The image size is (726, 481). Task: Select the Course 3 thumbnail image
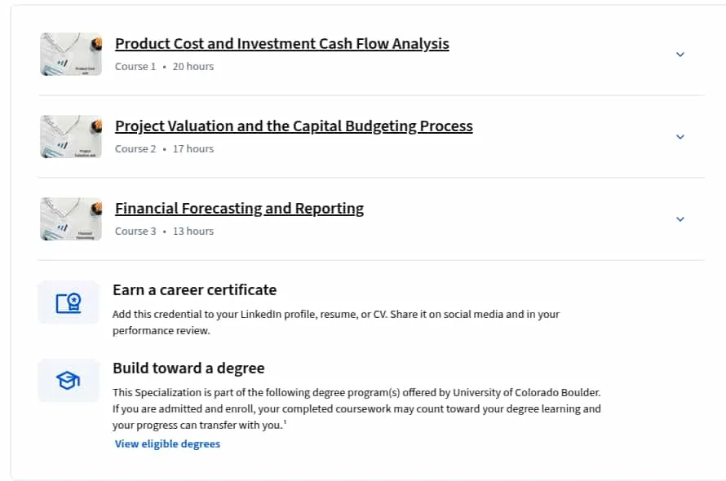click(x=71, y=219)
